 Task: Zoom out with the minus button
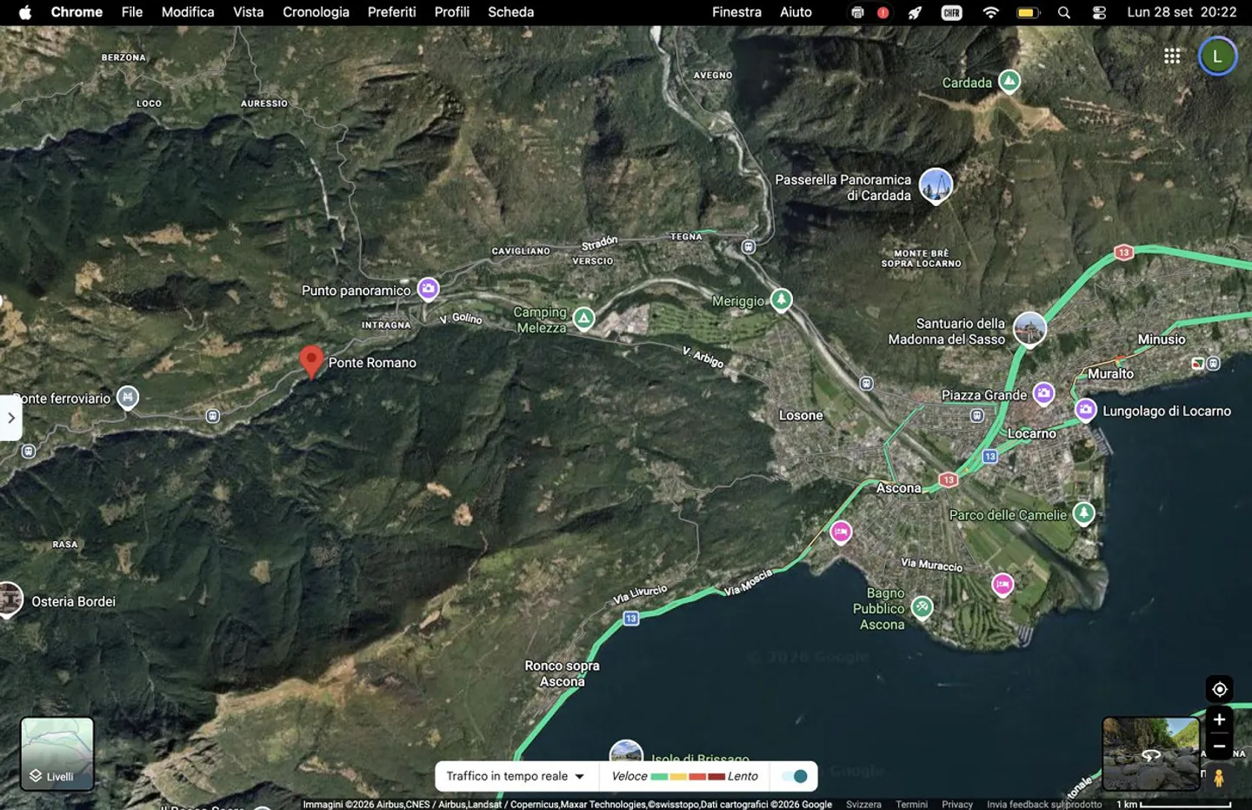1220,746
